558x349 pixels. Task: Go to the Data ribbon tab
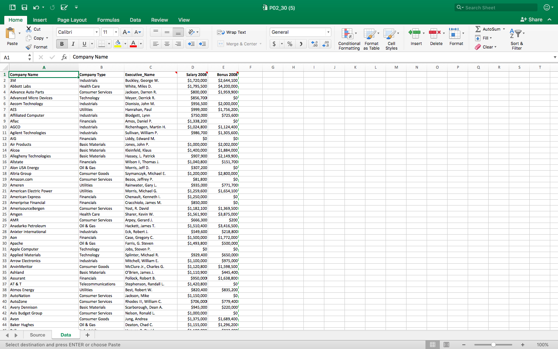[x=135, y=20]
